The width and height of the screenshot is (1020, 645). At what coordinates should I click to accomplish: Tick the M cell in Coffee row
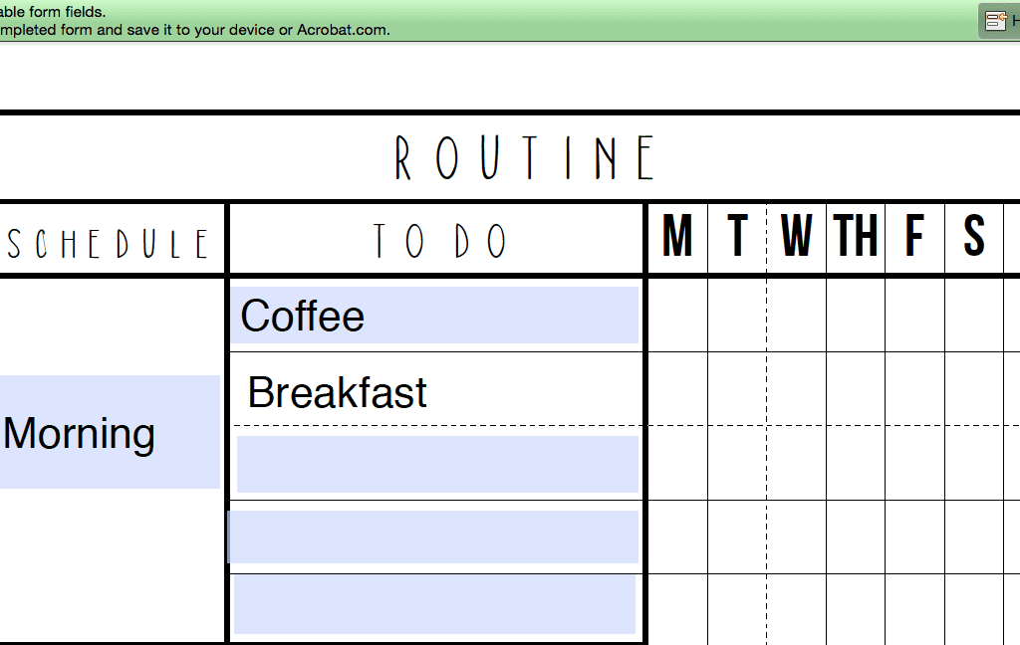coord(677,316)
